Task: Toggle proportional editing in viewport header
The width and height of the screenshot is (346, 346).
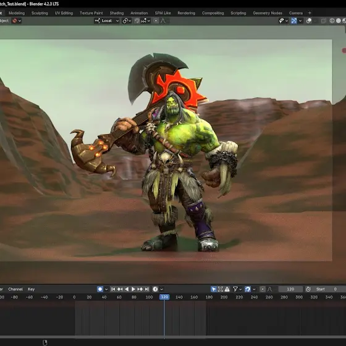Action: (156, 21)
